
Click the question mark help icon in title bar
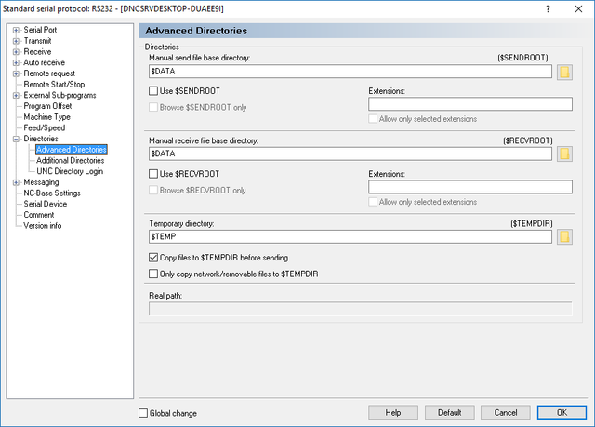[548, 8]
